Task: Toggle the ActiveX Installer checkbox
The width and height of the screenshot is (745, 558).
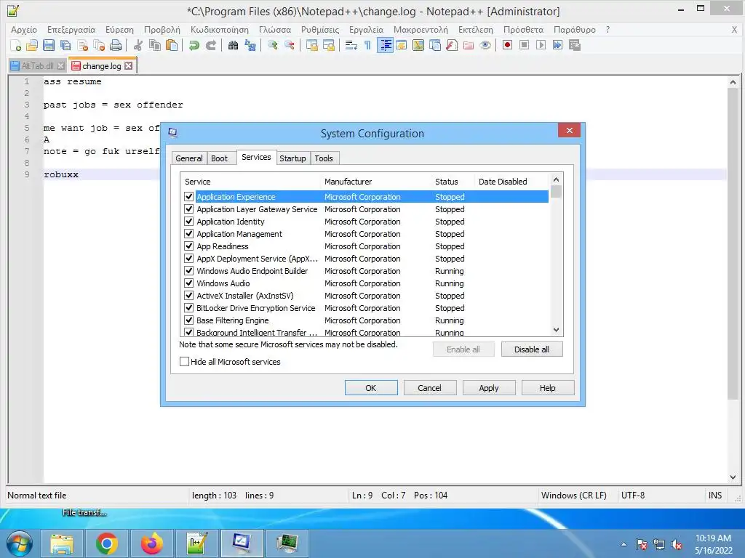Action: tap(188, 295)
